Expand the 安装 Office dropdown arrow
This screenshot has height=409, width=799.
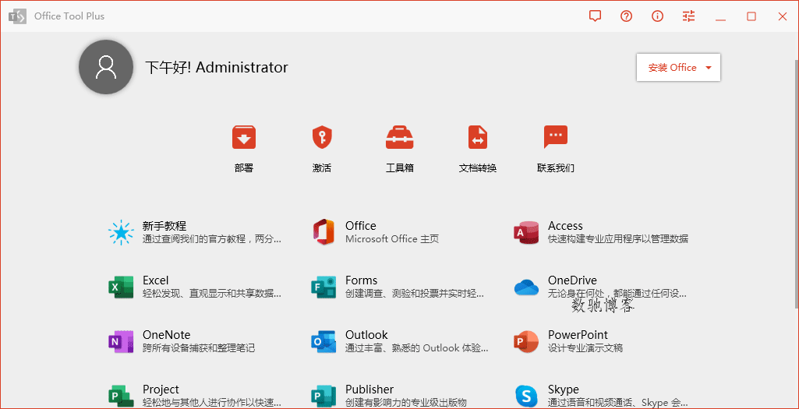point(709,68)
